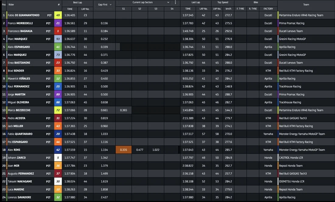Select rider Enea BASTIANINI
This screenshot has height=202, width=335.
(x=19, y=63)
